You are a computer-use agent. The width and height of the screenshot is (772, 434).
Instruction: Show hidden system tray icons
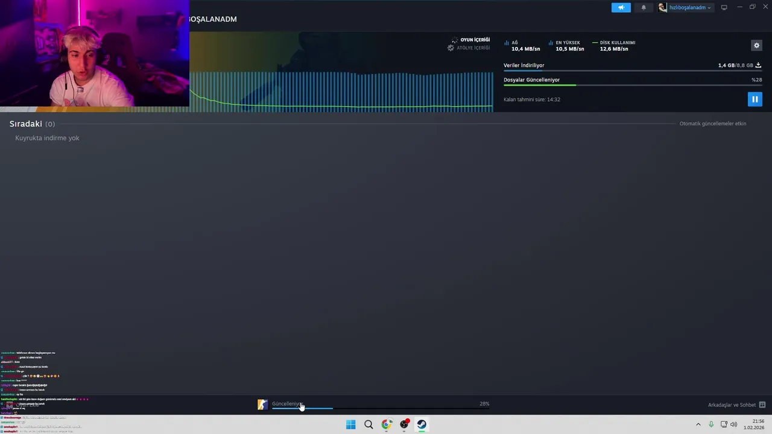(698, 424)
